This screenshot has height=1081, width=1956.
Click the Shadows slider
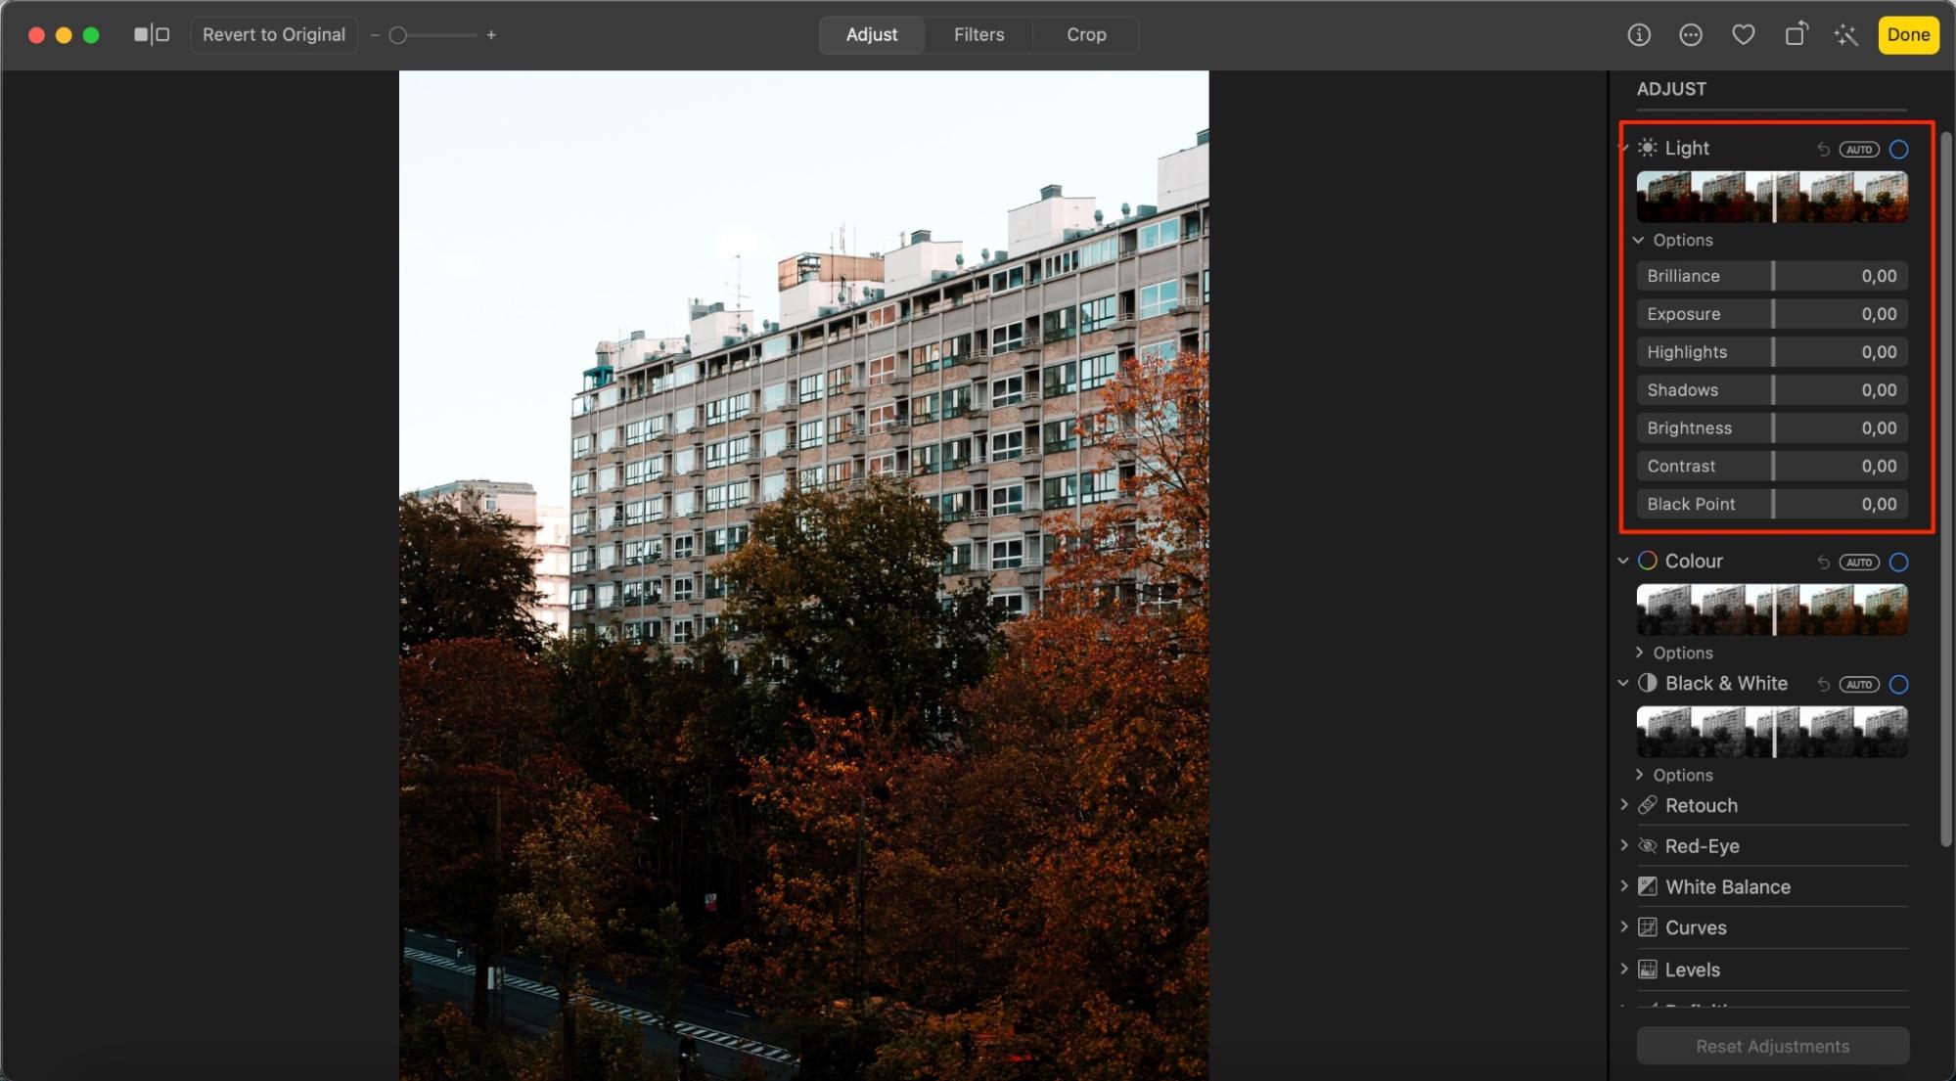tap(1772, 390)
